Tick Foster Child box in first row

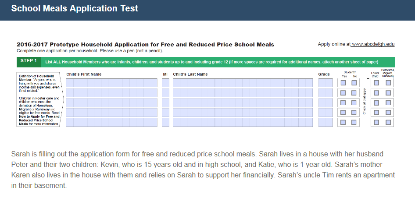click(x=377, y=83)
